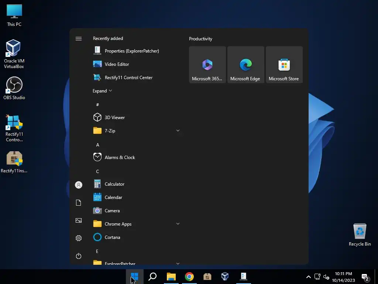The image size is (378, 284).
Task: Open Video Editor app
Action: click(137, 64)
